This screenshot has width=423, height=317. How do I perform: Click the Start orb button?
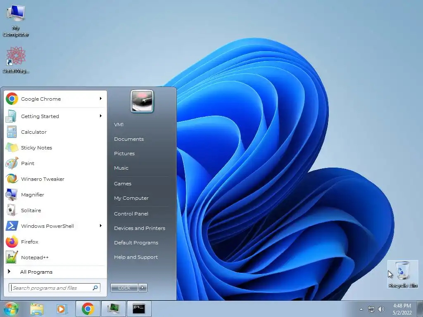click(x=11, y=309)
